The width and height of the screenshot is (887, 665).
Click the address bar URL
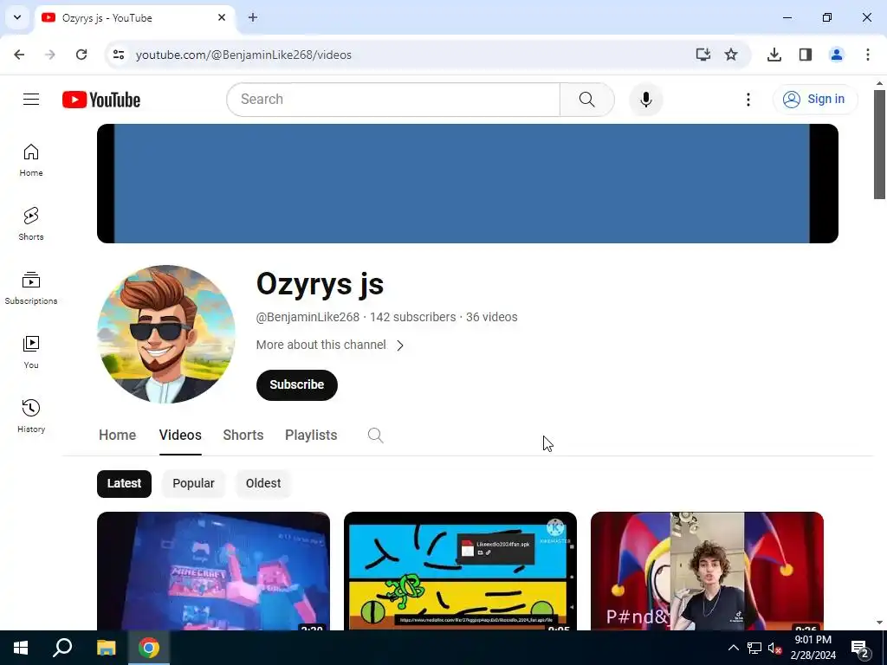(x=243, y=55)
